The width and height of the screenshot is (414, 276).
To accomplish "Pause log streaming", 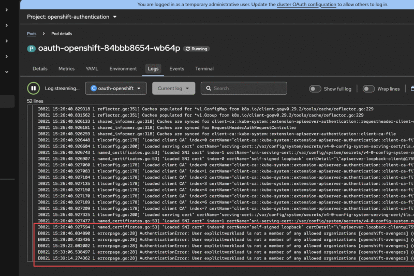I will point(34,88).
